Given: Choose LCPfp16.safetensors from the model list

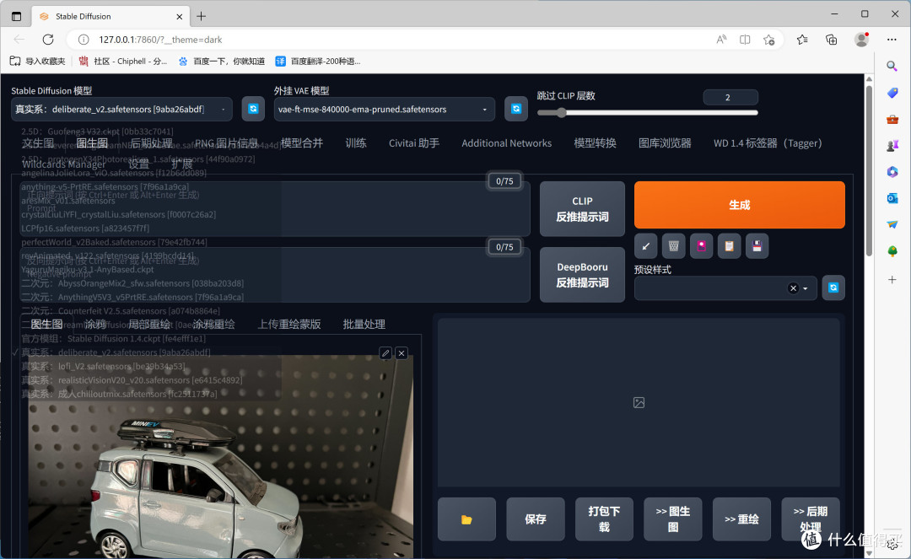Looking at the screenshot, I should coord(85,228).
